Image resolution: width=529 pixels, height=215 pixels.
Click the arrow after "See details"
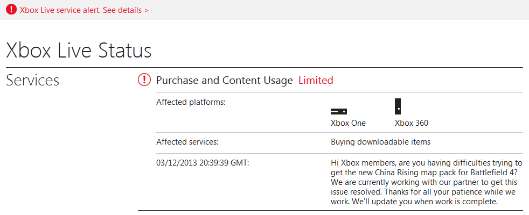(x=147, y=10)
